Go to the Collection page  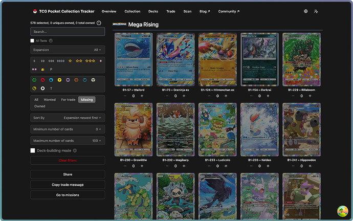click(133, 11)
